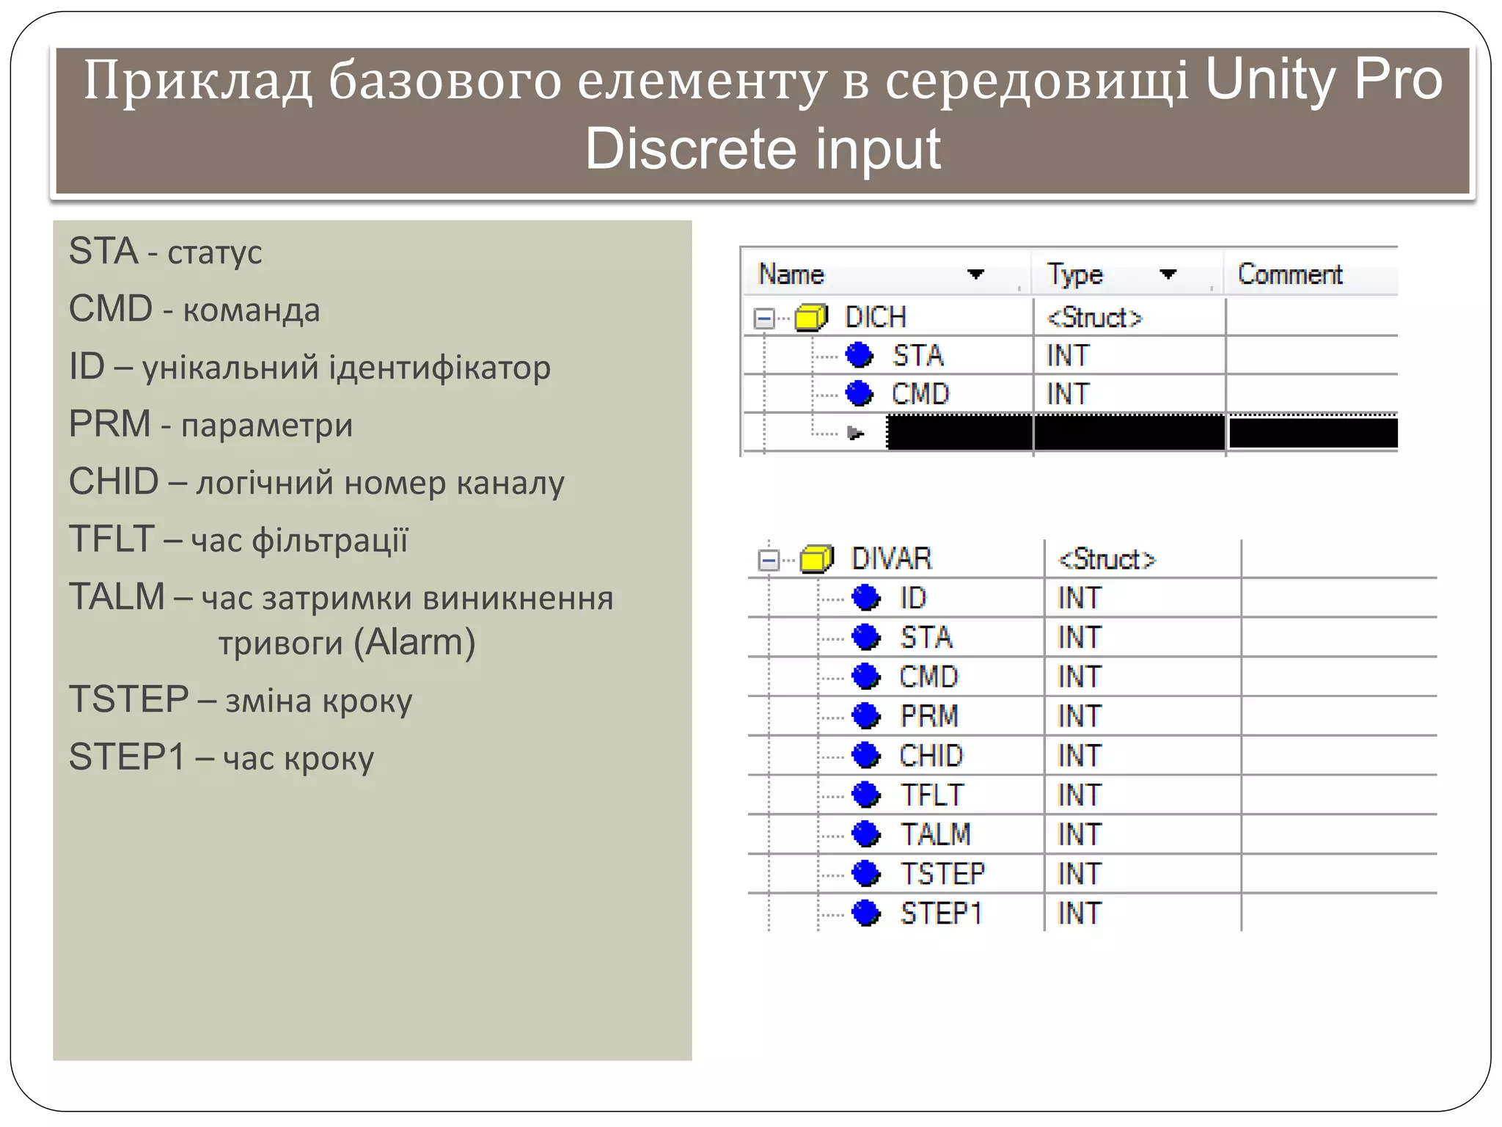The image size is (1502, 1127).
Task: Click the blue icon next to DIVAR STA
Action: [x=866, y=637]
